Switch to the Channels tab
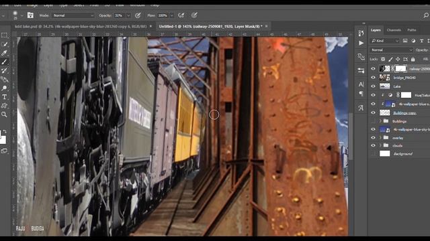This screenshot has width=430, height=241. point(394,30)
